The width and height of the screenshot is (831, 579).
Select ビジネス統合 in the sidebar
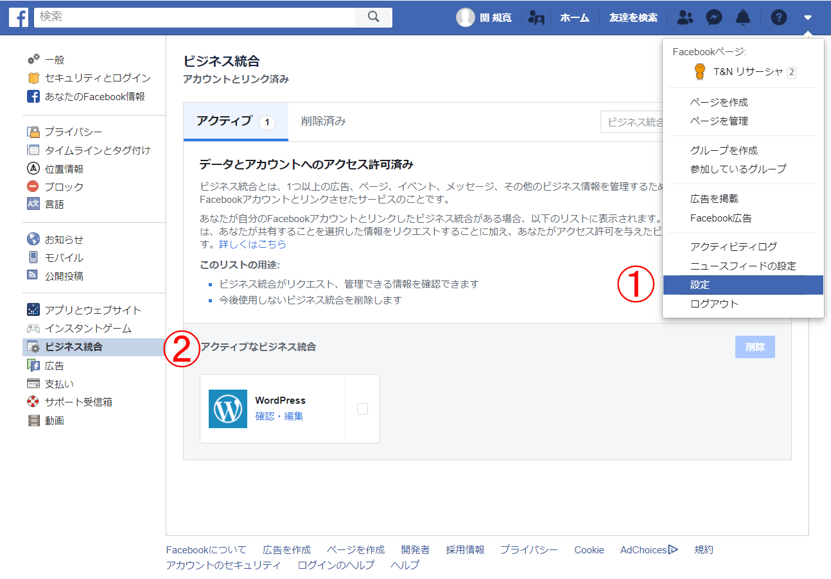[x=94, y=347]
